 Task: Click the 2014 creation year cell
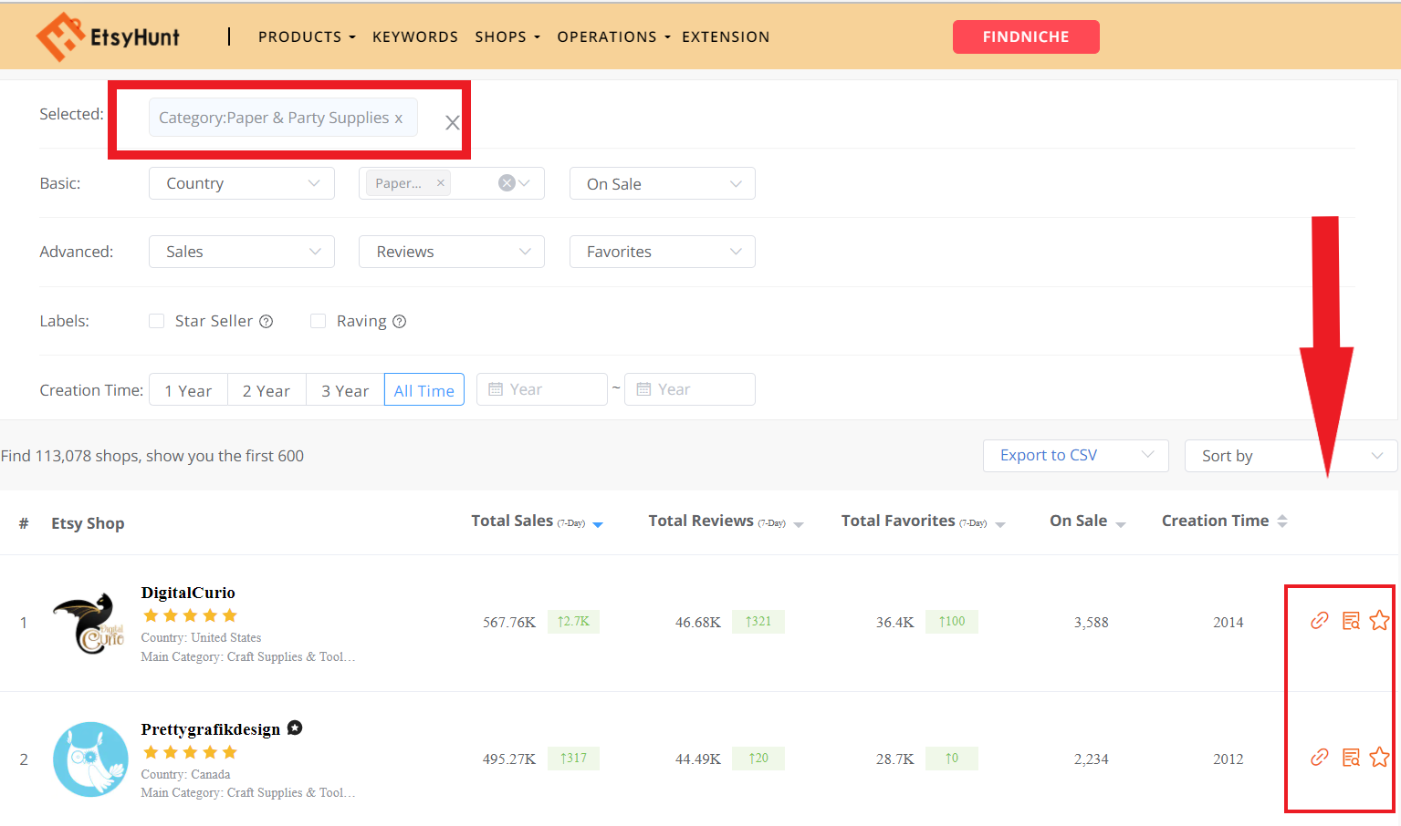pyautogui.click(x=1228, y=623)
